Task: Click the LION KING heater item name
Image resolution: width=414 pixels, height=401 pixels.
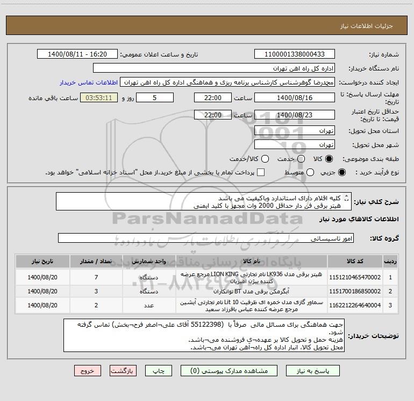Action: (x=252, y=278)
